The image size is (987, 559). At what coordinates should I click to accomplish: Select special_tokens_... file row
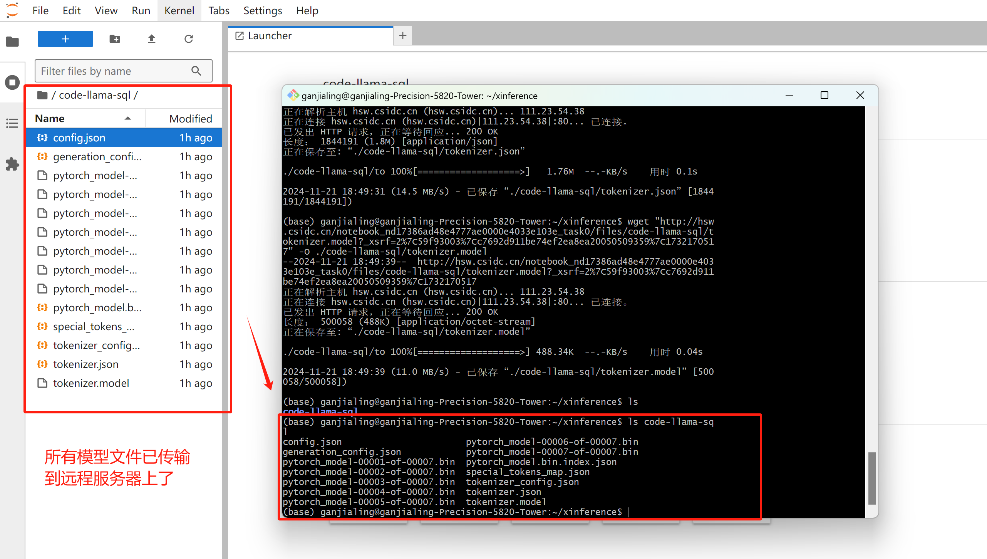tap(124, 326)
